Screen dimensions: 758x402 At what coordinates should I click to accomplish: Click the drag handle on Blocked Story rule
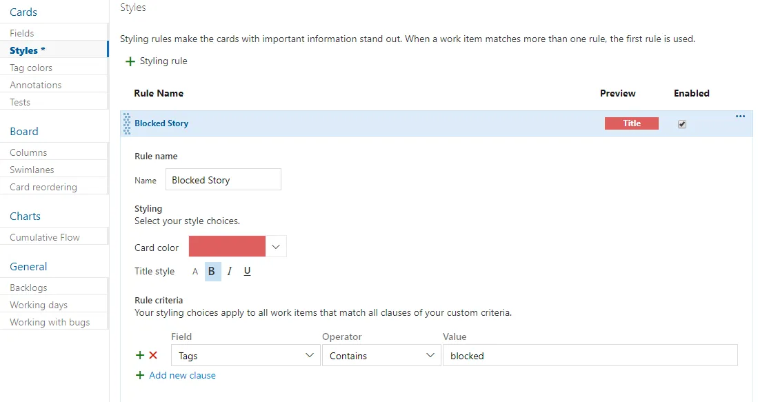pos(128,123)
